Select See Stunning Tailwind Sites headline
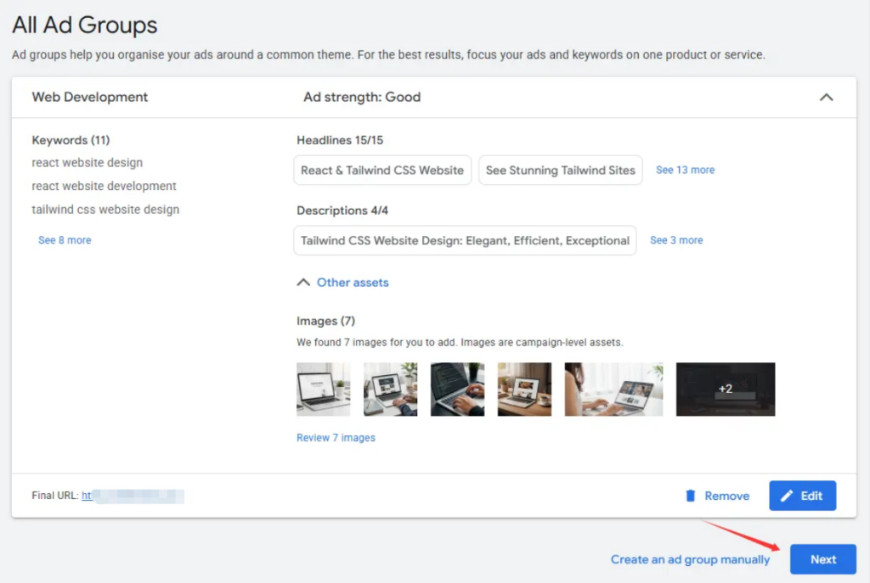This screenshot has width=870, height=583. pos(560,170)
